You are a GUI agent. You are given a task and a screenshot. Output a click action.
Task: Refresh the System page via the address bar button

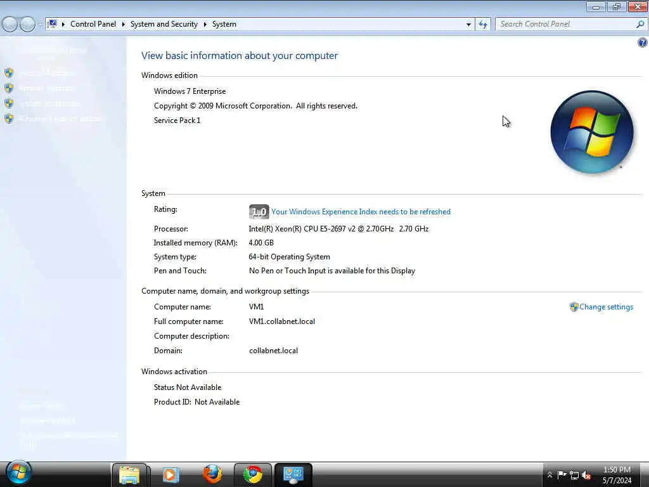483,24
